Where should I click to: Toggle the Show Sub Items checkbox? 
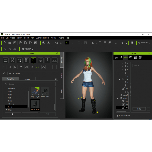[117, 116]
